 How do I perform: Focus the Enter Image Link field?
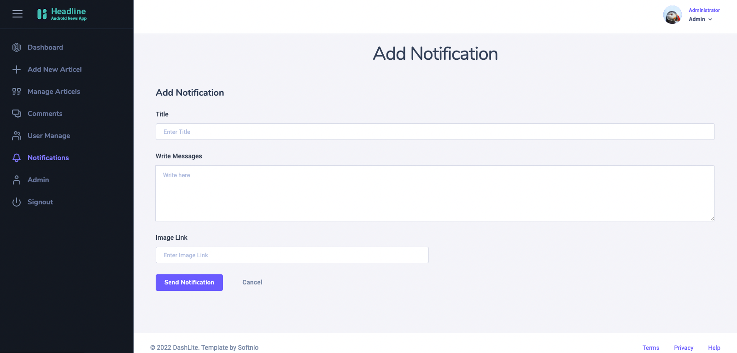pyautogui.click(x=292, y=255)
